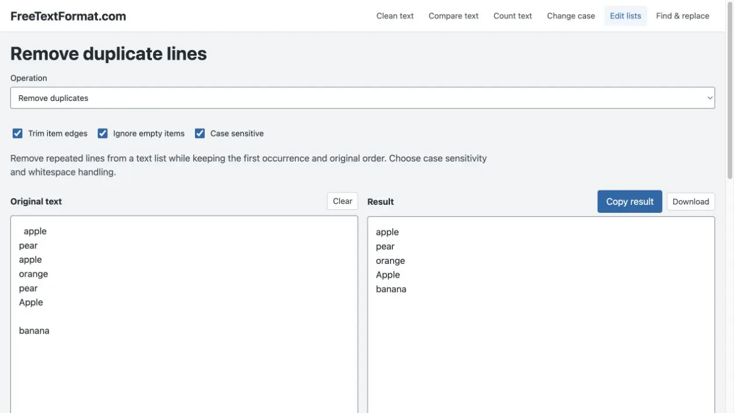
Task: Click the "Result" label
Action: (x=381, y=202)
